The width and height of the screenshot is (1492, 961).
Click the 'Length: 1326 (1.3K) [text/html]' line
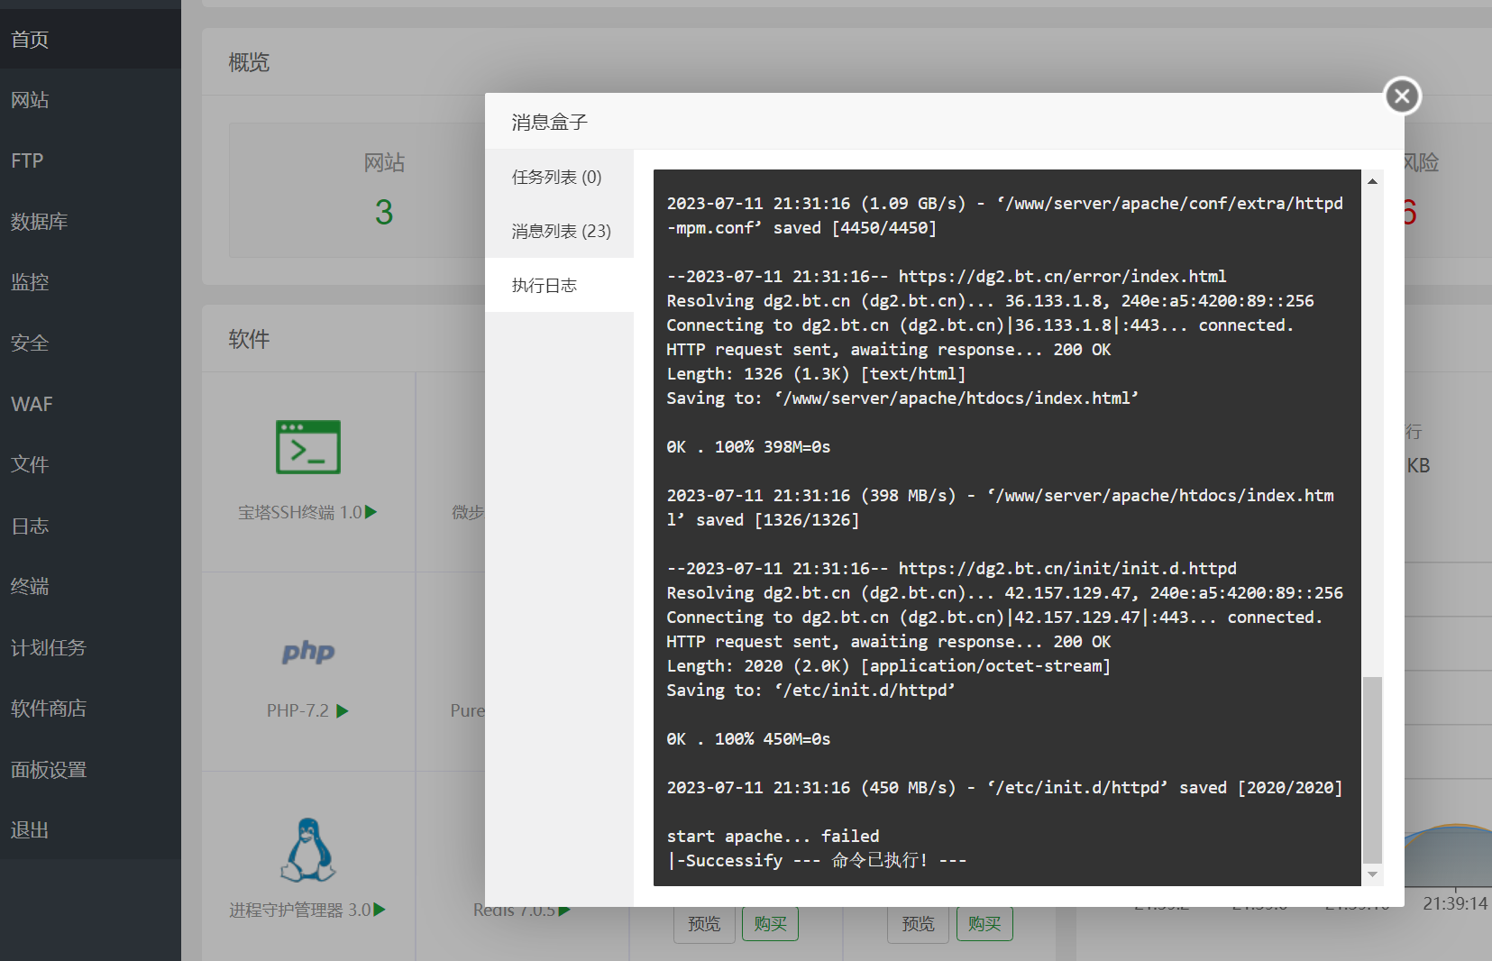(x=816, y=374)
